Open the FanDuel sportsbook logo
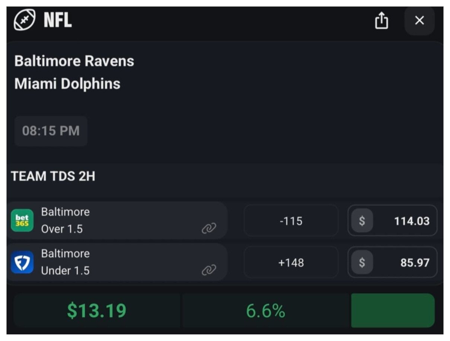Image resolution: width=450 pixels, height=341 pixels. pos(22,262)
